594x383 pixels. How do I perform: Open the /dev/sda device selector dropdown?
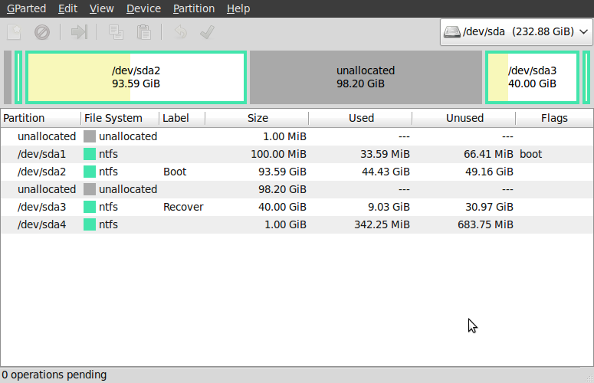coord(517,32)
